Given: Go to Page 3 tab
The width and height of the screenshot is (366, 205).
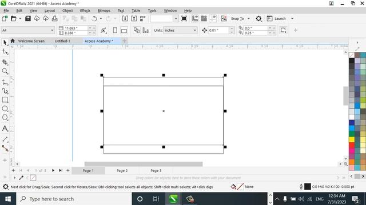Looking at the screenshot, I should 156,171.
